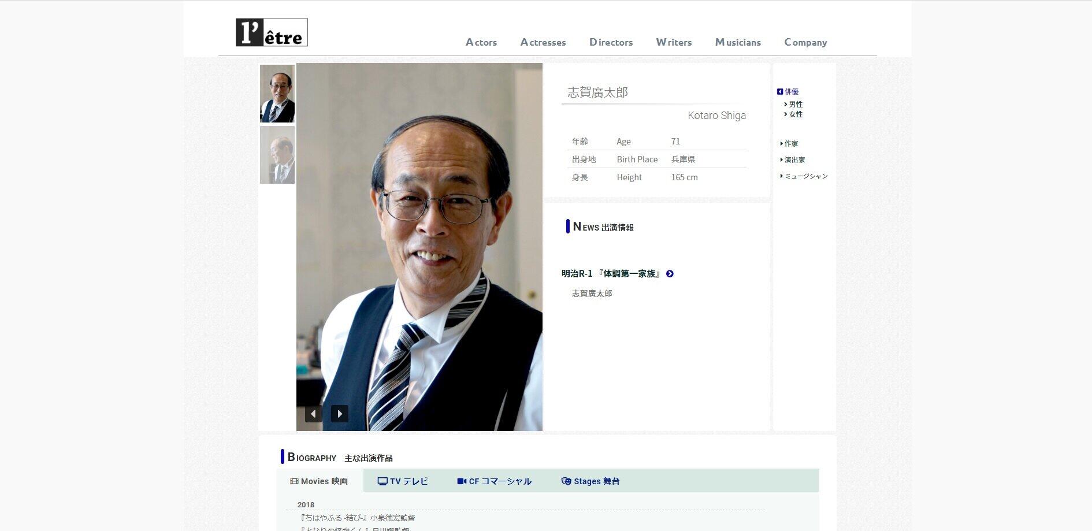Expand the 作家 sidebar category
This screenshot has height=531, width=1092.
pos(790,144)
